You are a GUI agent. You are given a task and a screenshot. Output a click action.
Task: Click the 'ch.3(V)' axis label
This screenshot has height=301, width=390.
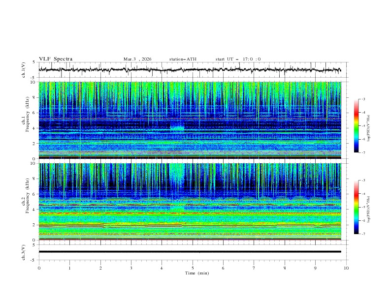[24, 252]
